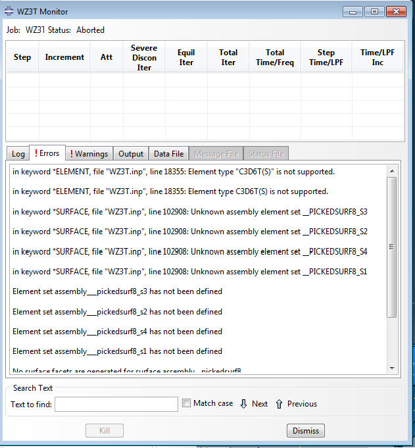Select the pickedsurf8_s2 has not been defined line

point(117,311)
